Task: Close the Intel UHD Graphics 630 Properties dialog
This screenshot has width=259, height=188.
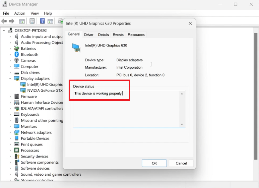Action: click(x=190, y=24)
